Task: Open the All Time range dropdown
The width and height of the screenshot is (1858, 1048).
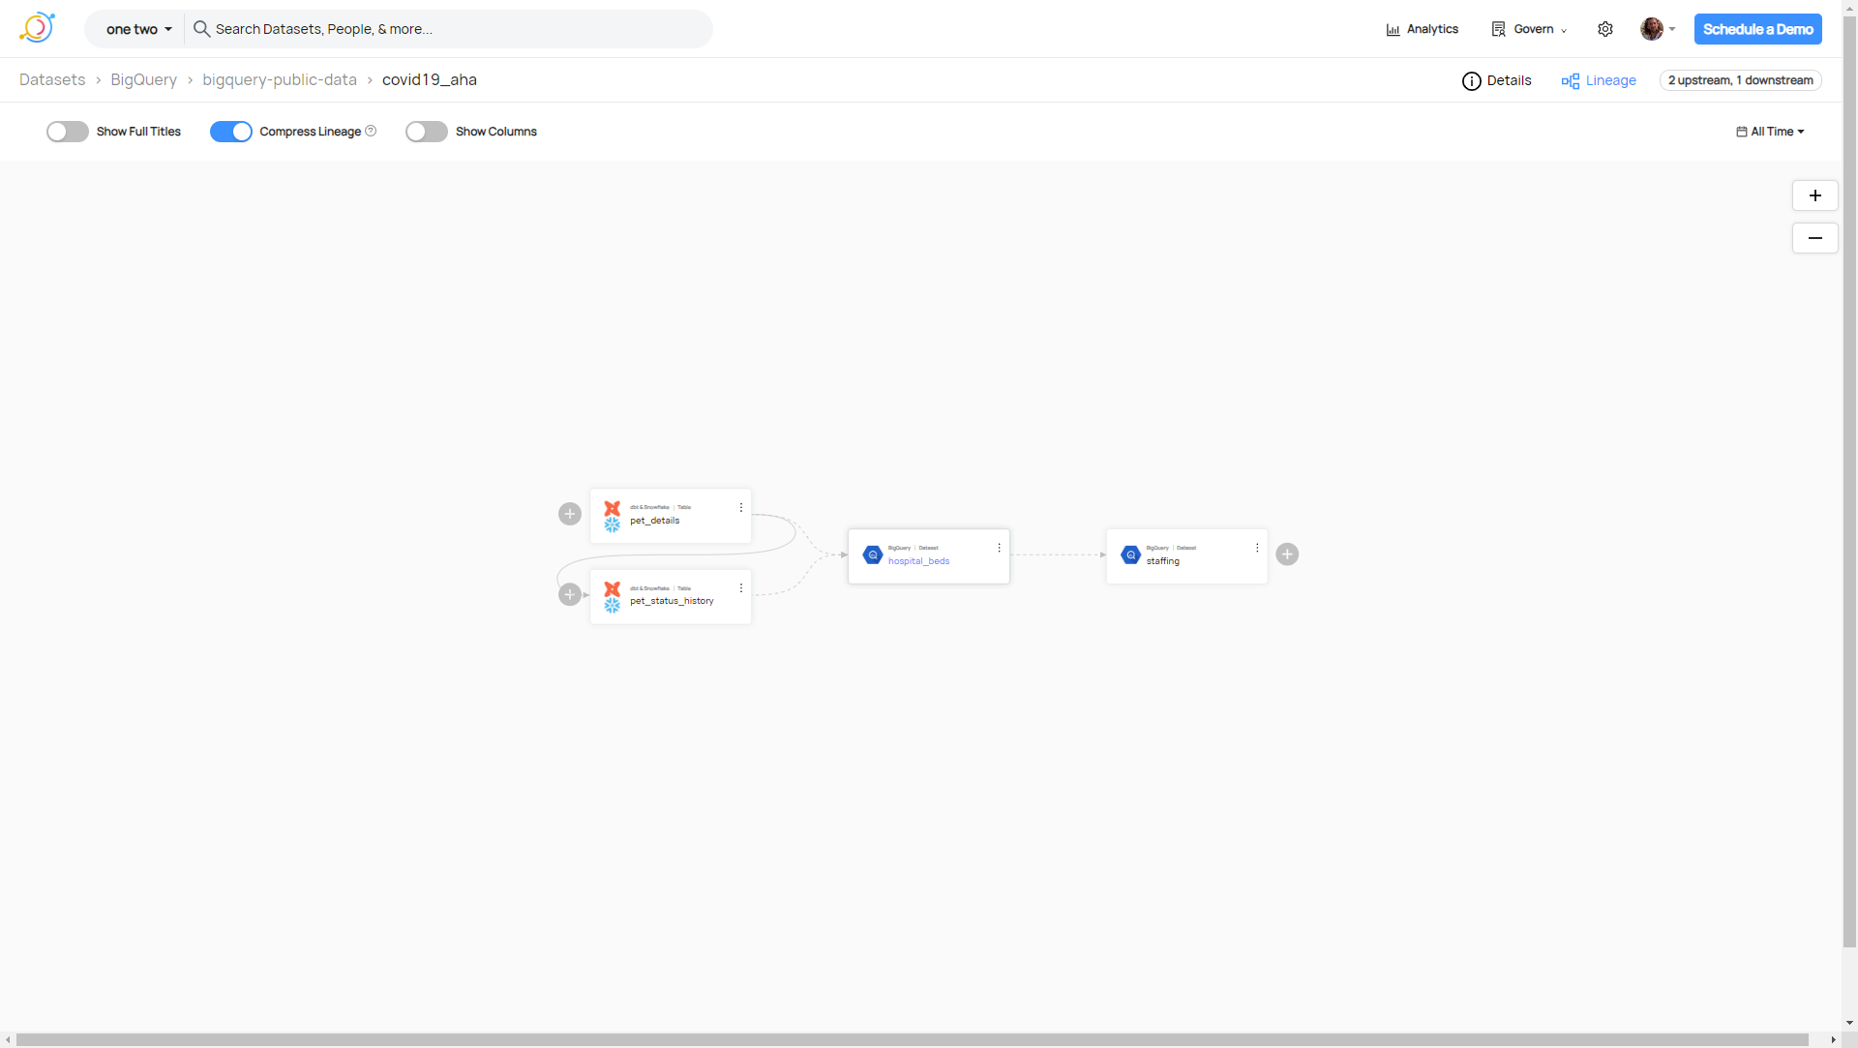Action: [x=1771, y=132]
